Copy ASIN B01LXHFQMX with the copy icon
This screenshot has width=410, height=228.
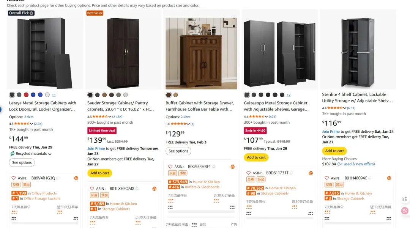coord(137,189)
